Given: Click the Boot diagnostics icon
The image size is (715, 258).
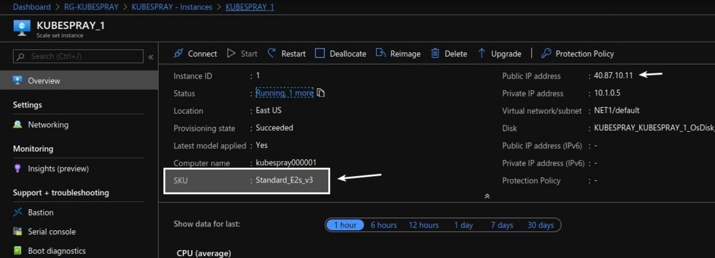Looking at the screenshot, I should pyautogui.click(x=18, y=251).
